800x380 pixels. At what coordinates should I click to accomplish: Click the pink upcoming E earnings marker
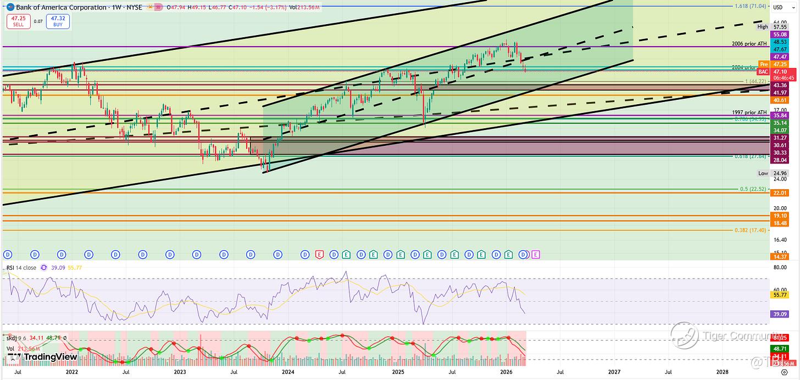pos(536,254)
